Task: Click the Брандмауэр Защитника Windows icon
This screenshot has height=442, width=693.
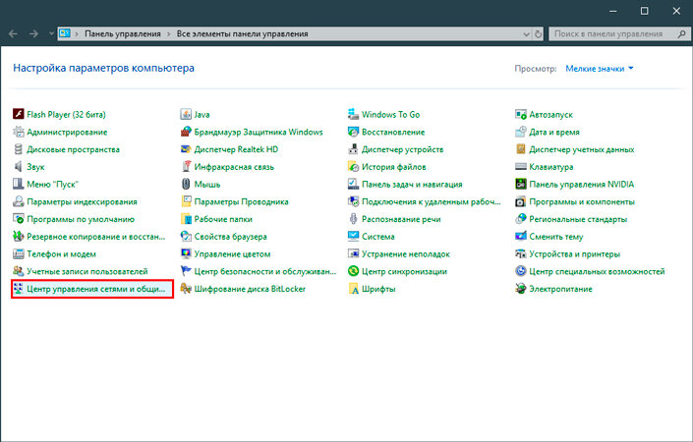Action: 186,132
